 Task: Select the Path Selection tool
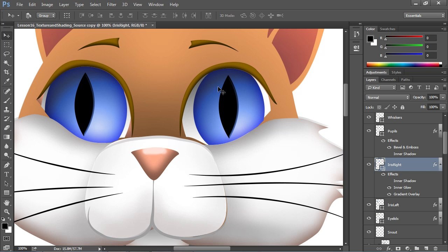[7, 183]
